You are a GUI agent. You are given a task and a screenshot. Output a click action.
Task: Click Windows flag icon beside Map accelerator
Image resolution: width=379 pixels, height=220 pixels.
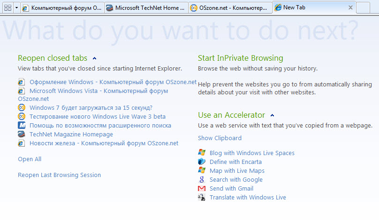pyautogui.click(x=202, y=170)
